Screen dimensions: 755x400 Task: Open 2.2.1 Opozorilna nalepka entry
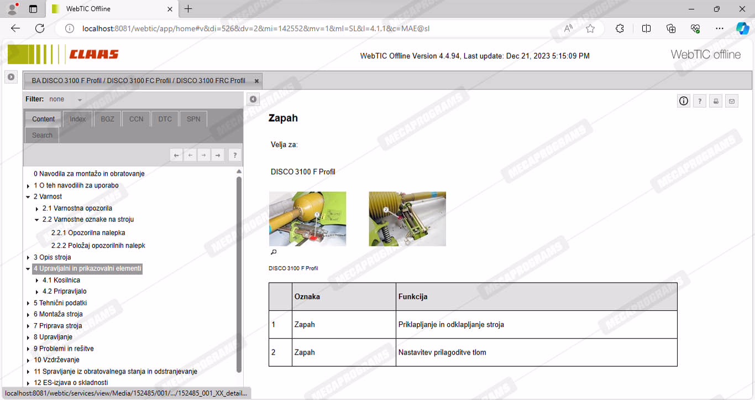pyautogui.click(x=88, y=233)
